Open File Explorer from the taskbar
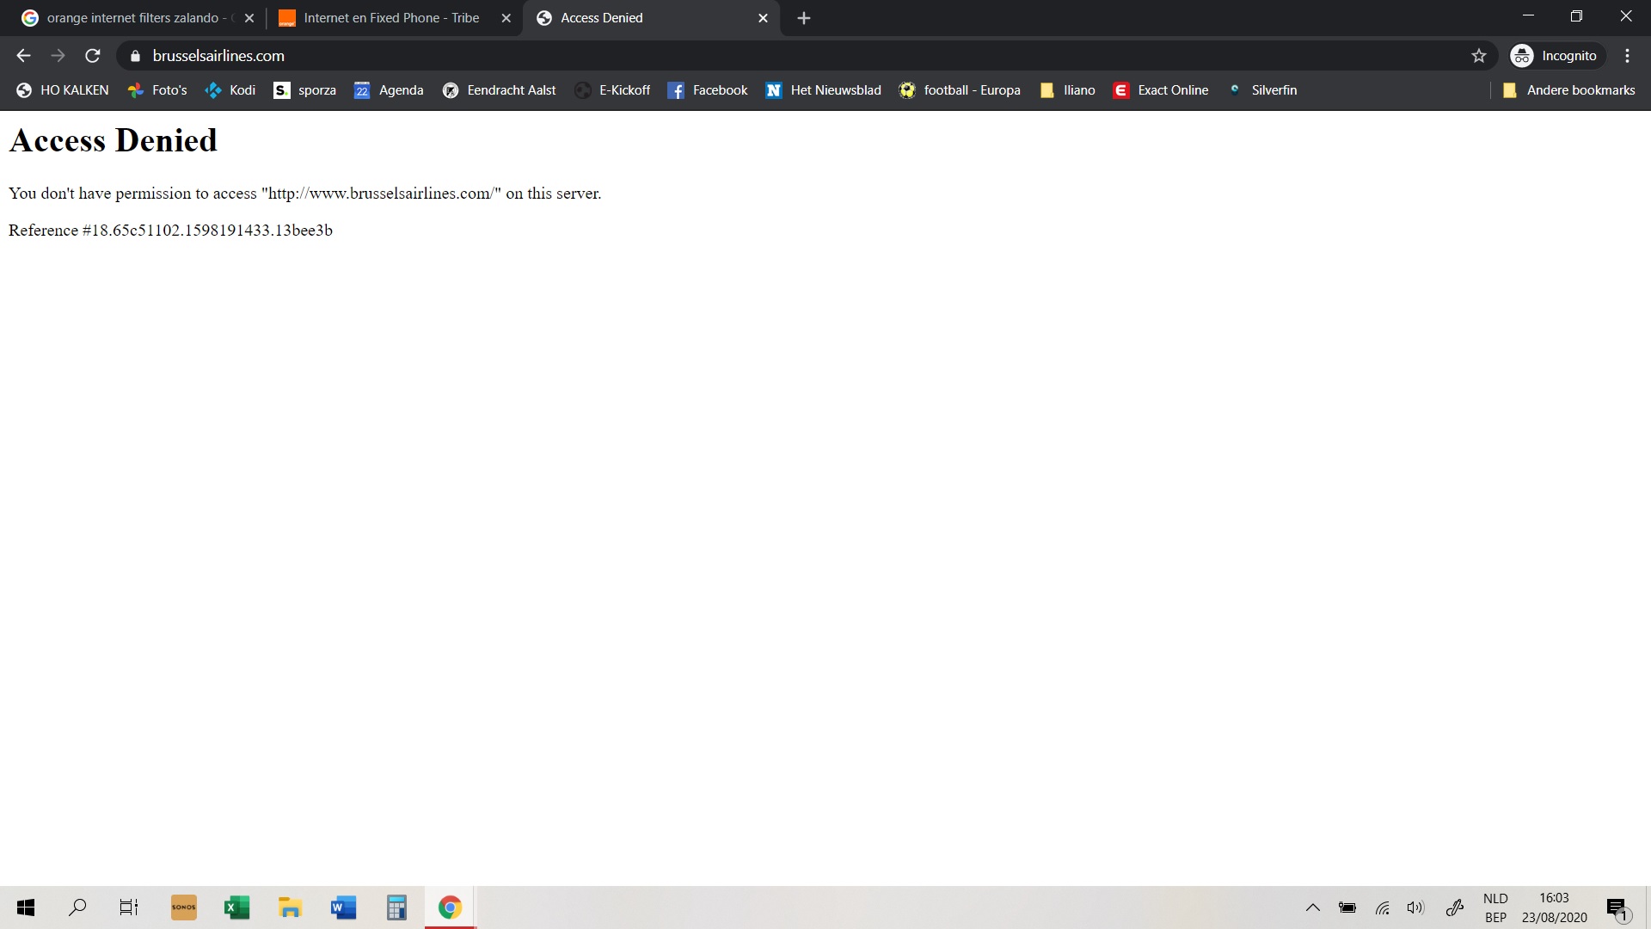The image size is (1651, 929). coord(290,907)
